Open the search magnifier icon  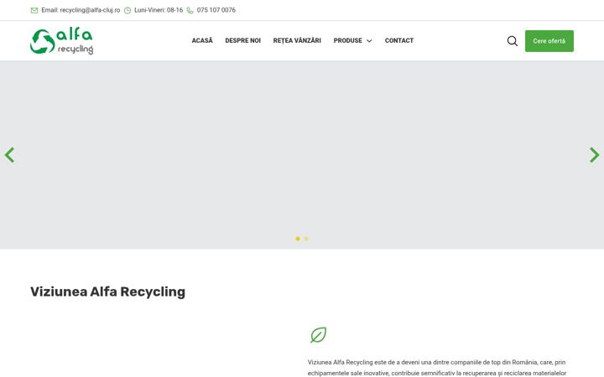click(x=512, y=41)
